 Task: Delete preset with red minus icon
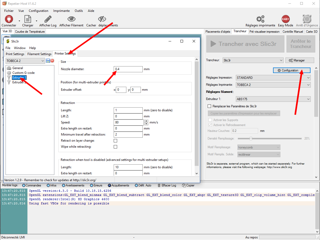coord(52,61)
